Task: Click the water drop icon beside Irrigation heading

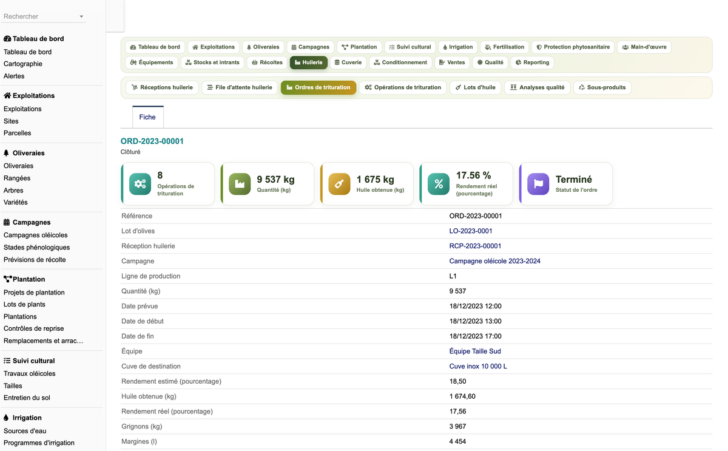Action: (x=6, y=418)
